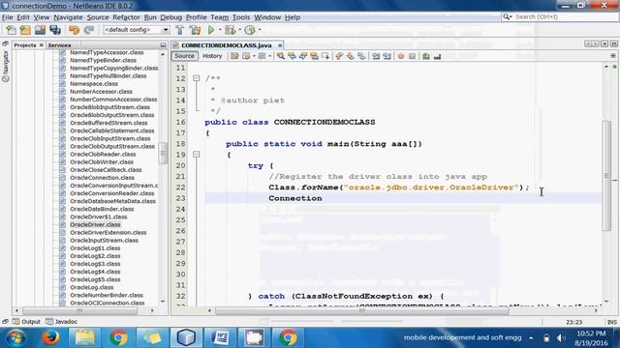Click the Shift Line Left icon

click(x=376, y=56)
